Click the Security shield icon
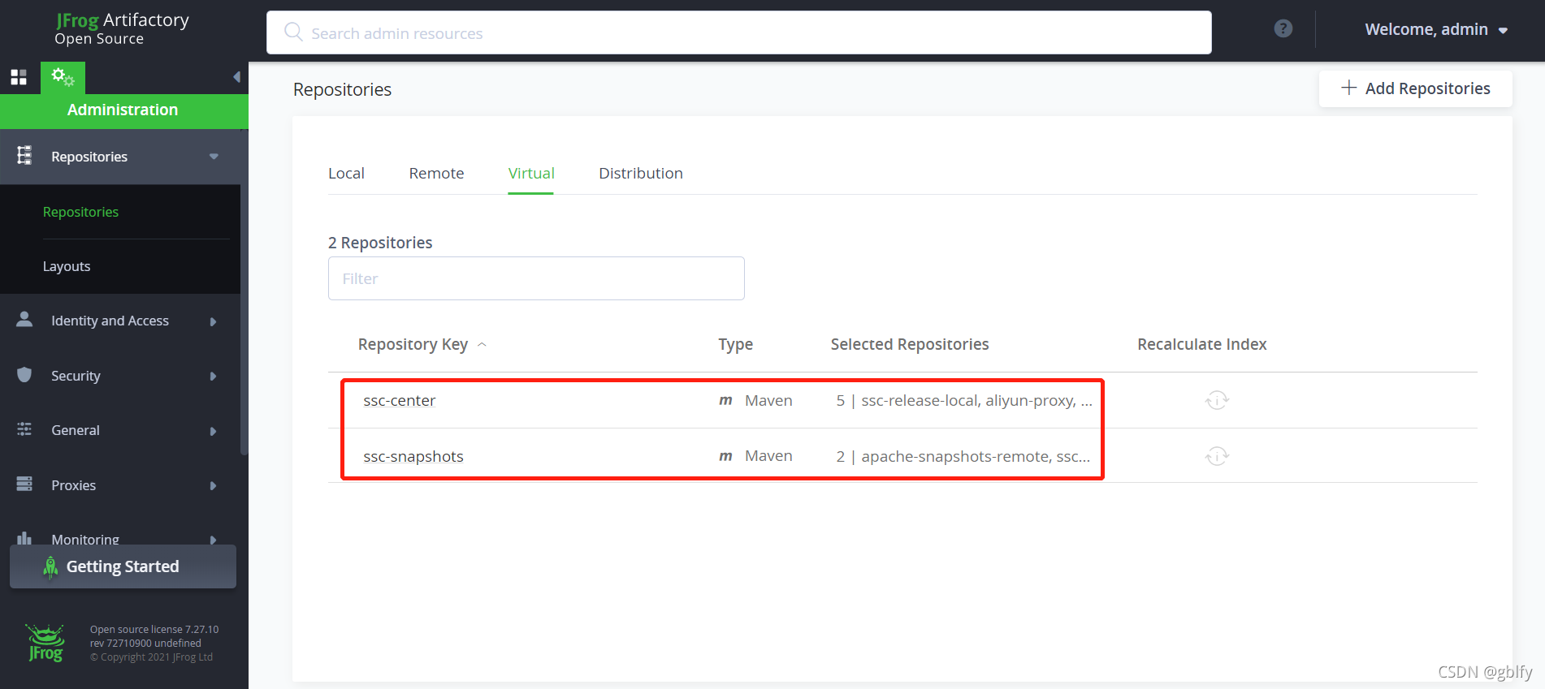This screenshot has height=689, width=1545. pos(24,374)
